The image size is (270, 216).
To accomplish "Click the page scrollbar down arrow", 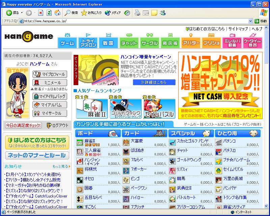I will [266, 206].
